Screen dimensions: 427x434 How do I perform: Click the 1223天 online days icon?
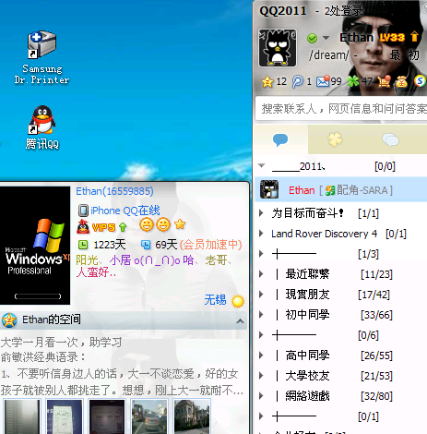coord(83,245)
